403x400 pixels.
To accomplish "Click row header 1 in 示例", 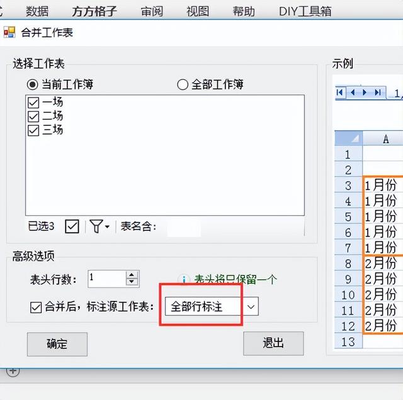I will (348, 154).
